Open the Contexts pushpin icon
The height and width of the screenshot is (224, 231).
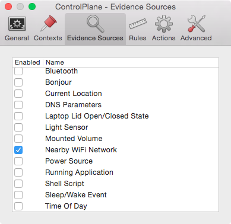[48, 24]
